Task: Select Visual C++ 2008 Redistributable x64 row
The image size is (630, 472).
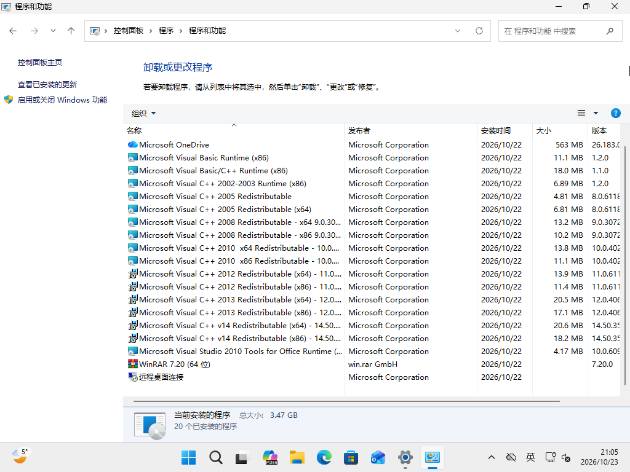Action: tap(373, 222)
